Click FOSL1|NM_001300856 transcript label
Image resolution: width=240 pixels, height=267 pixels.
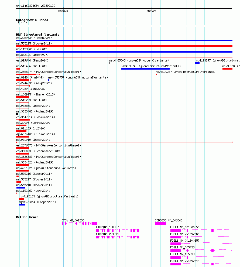[x=185, y=234]
